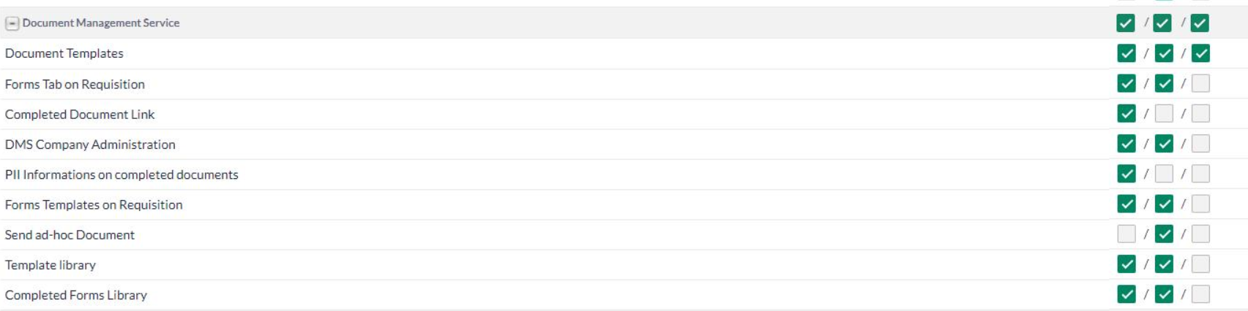Screen dimensions: 1248x311
Task: Select the Send ad-hoc Document row
Action: (x=624, y=234)
